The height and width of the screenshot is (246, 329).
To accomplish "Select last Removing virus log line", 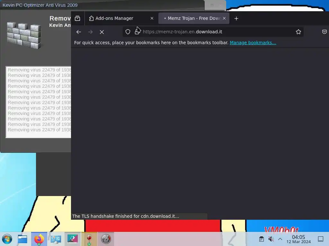I will (39, 130).
